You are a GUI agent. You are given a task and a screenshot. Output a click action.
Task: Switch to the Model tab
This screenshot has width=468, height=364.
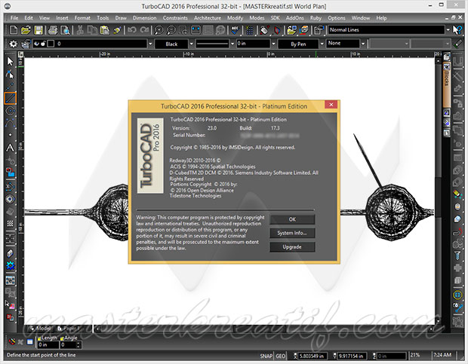[x=41, y=329]
